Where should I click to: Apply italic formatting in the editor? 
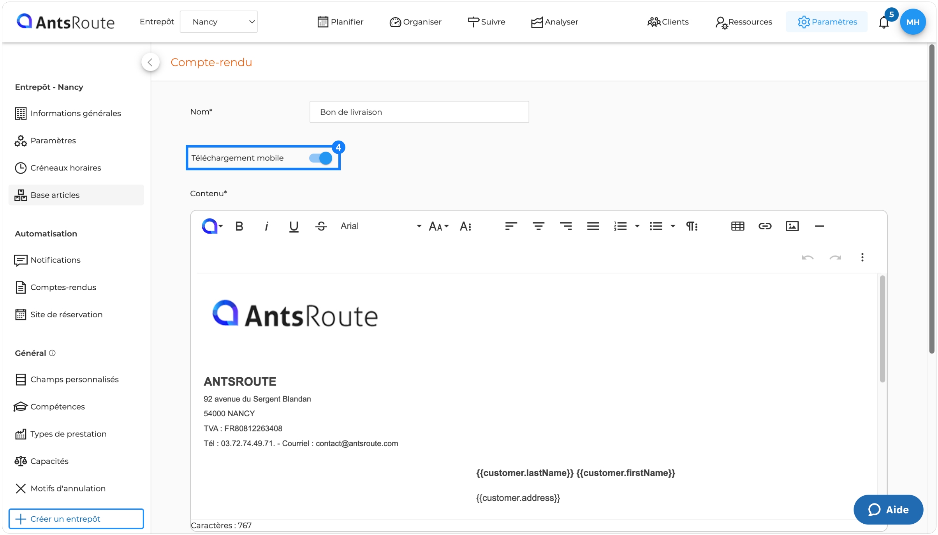[x=266, y=226]
